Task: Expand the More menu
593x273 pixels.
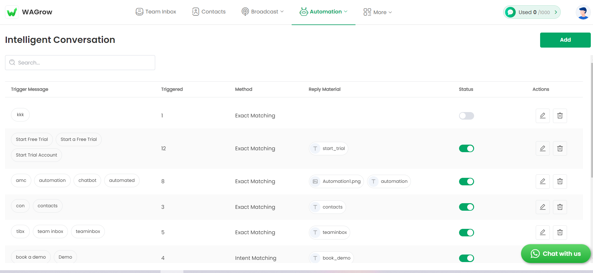Action: [x=378, y=12]
